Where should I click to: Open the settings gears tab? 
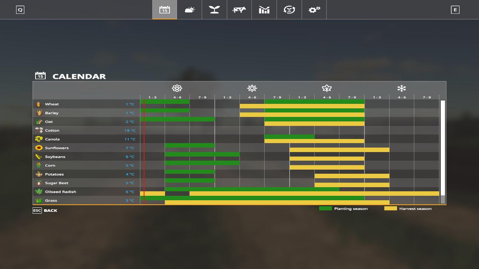314,10
